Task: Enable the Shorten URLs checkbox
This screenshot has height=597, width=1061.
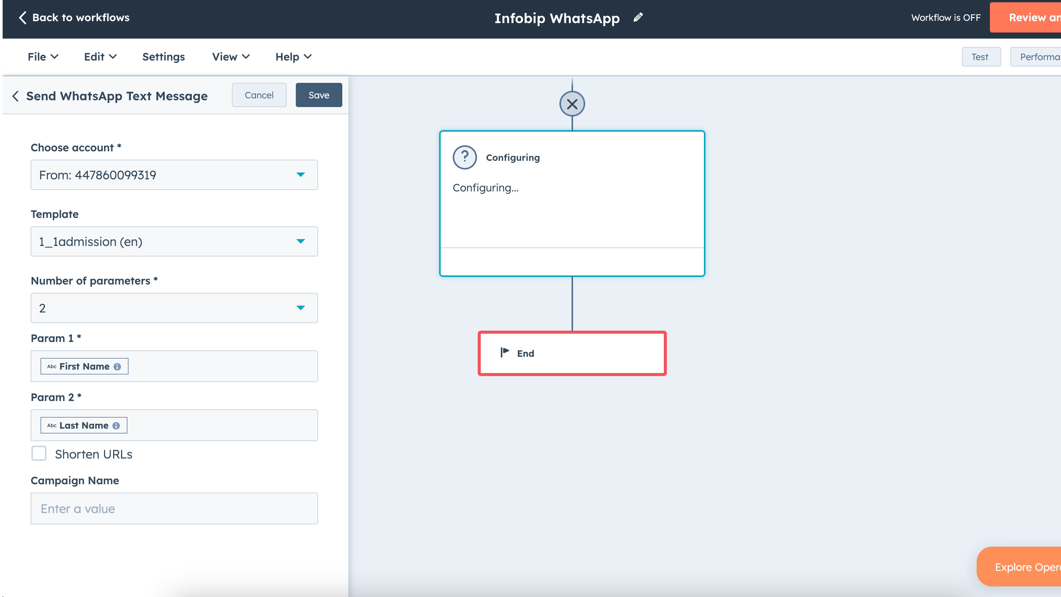Action: (x=39, y=453)
